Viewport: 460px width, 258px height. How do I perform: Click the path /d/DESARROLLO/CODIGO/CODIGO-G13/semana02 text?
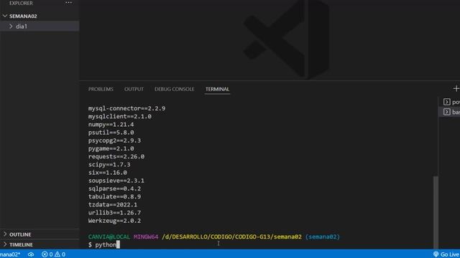click(x=231, y=236)
